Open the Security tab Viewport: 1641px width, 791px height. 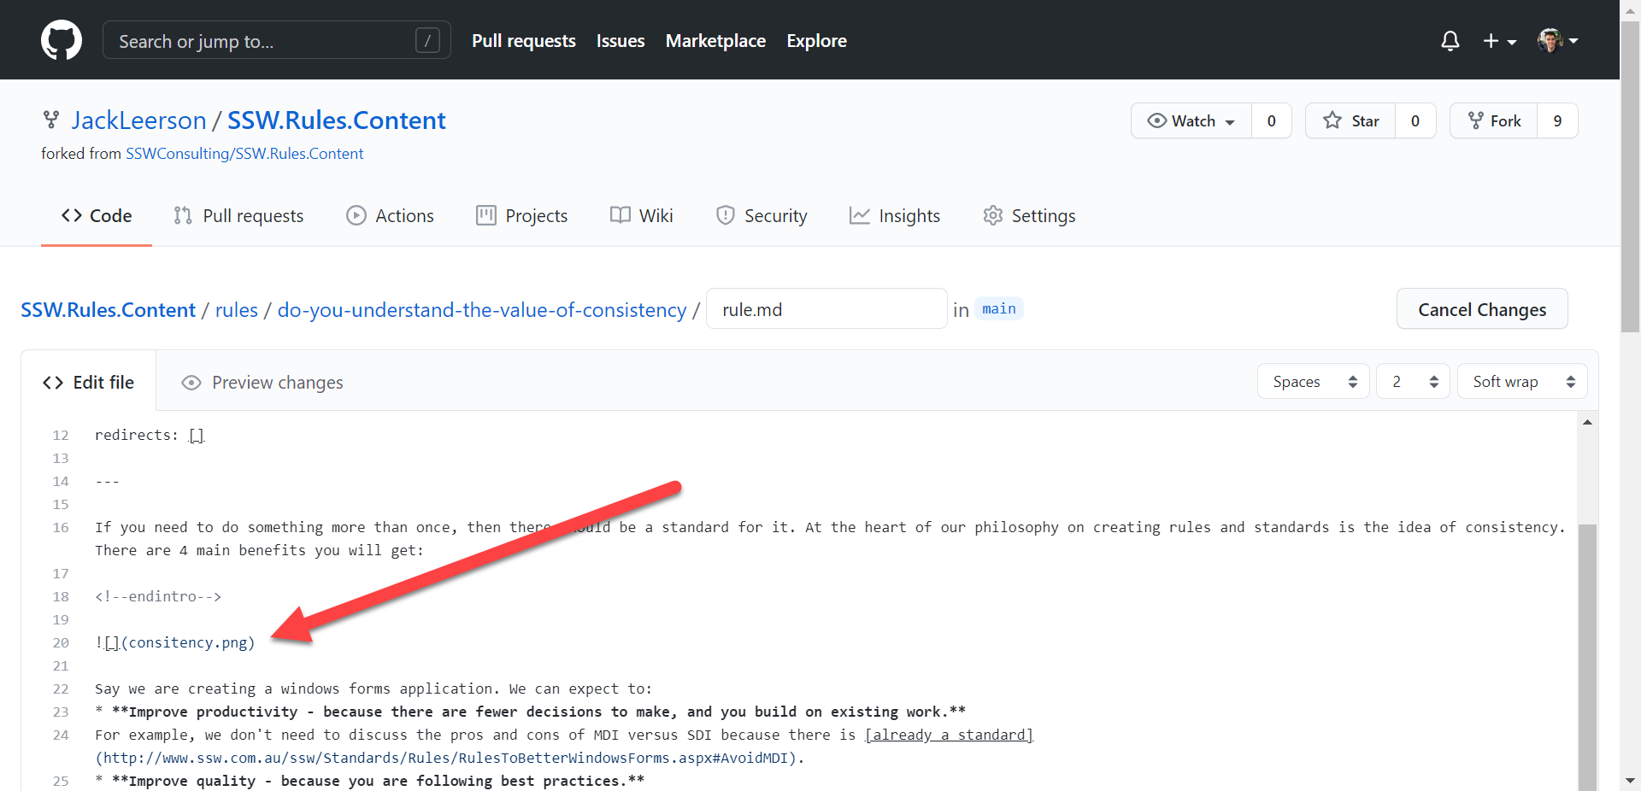pos(761,216)
